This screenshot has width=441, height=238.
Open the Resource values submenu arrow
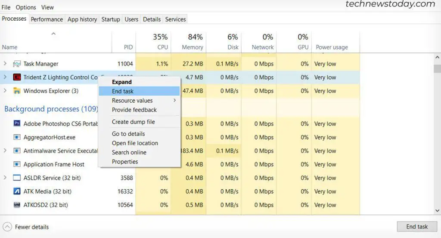[175, 100]
